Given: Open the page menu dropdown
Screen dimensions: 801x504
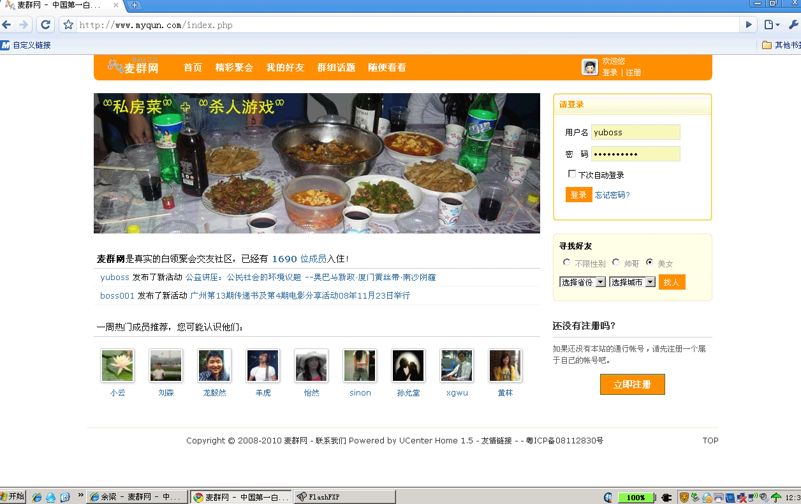Looking at the screenshot, I should [x=772, y=25].
